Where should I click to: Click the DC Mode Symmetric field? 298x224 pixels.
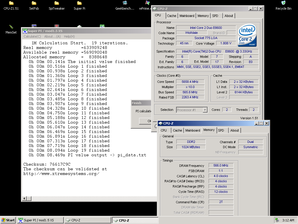pyautogui.click(x=251, y=147)
